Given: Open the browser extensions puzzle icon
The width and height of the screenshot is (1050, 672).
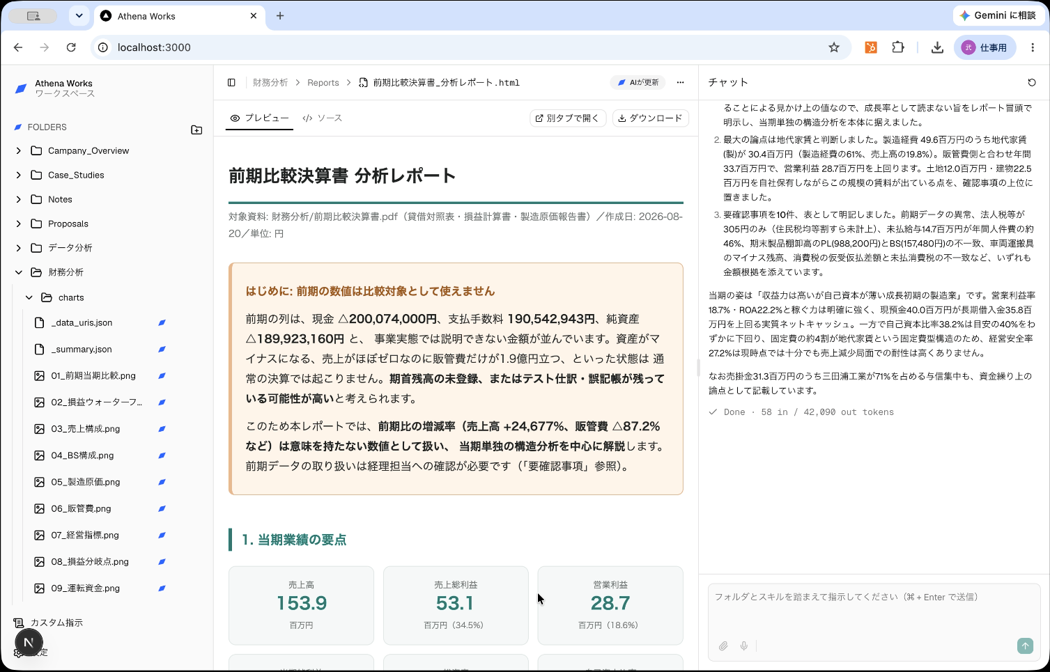Looking at the screenshot, I should pyautogui.click(x=898, y=47).
